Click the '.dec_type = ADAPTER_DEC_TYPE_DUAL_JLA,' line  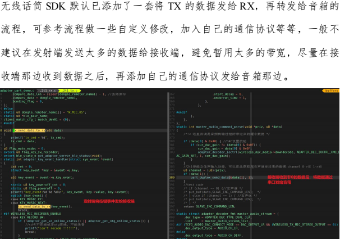tap(218, 217)
